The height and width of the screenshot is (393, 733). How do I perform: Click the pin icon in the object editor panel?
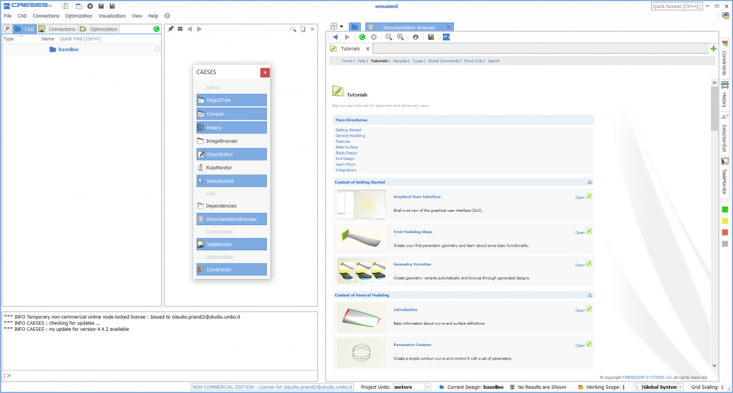pyautogui.click(x=171, y=29)
